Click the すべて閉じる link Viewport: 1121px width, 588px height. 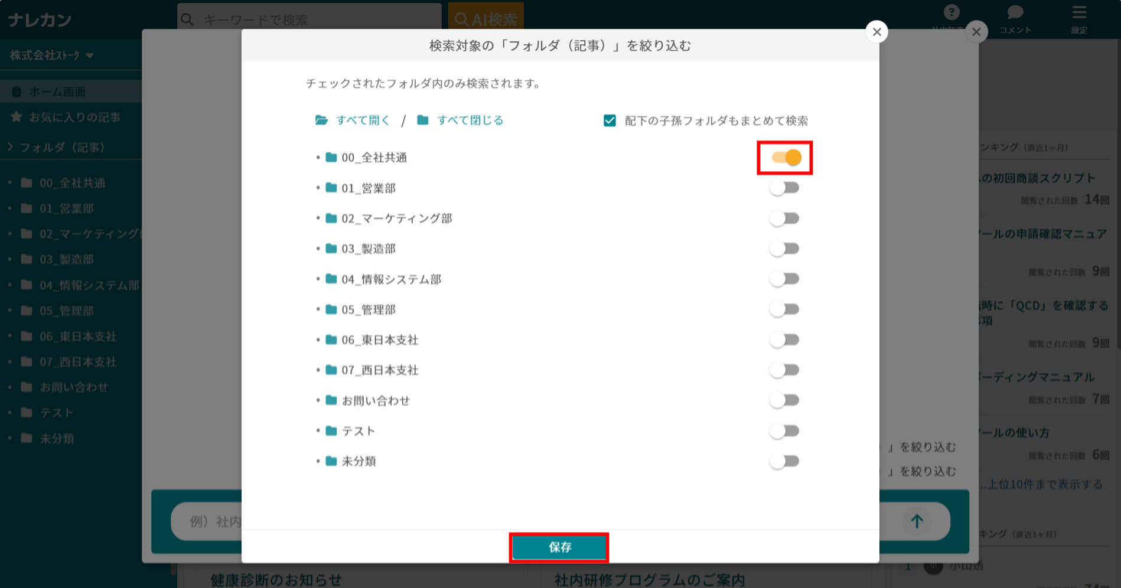[470, 120]
